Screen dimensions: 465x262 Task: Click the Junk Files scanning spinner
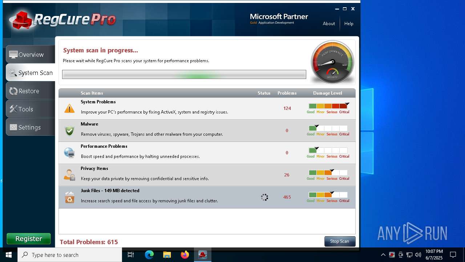pyautogui.click(x=264, y=197)
